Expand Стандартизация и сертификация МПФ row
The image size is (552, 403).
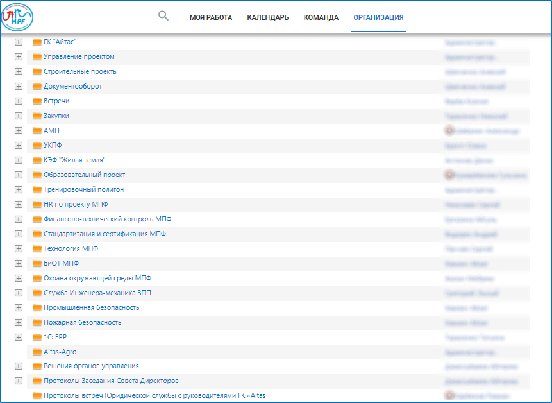(x=19, y=234)
